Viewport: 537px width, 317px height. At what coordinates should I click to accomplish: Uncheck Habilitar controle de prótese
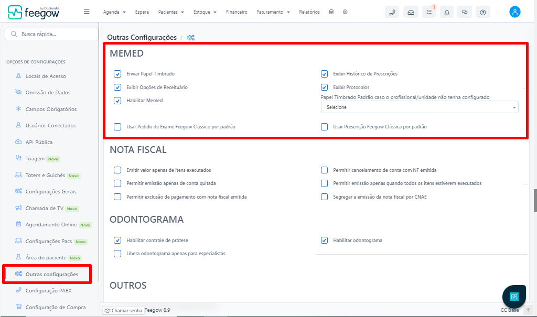coord(117,241)
